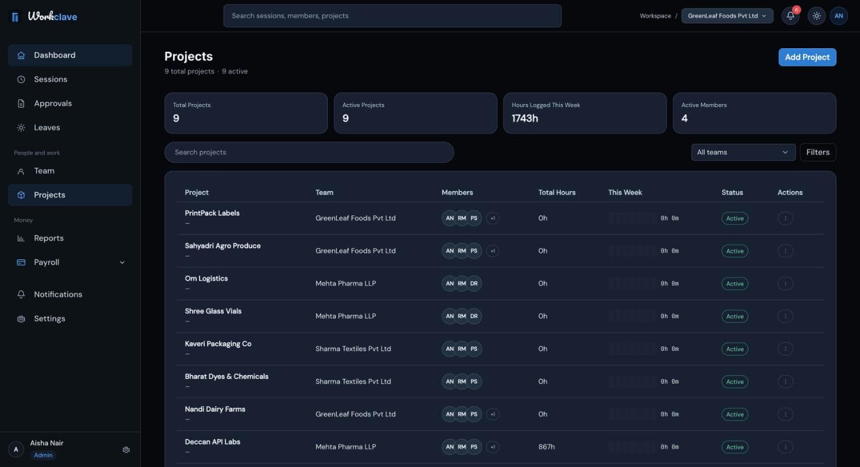Viewport: 860px width, 467px height.
Task: Click the 867h total hours value
Action: [546, 447]
